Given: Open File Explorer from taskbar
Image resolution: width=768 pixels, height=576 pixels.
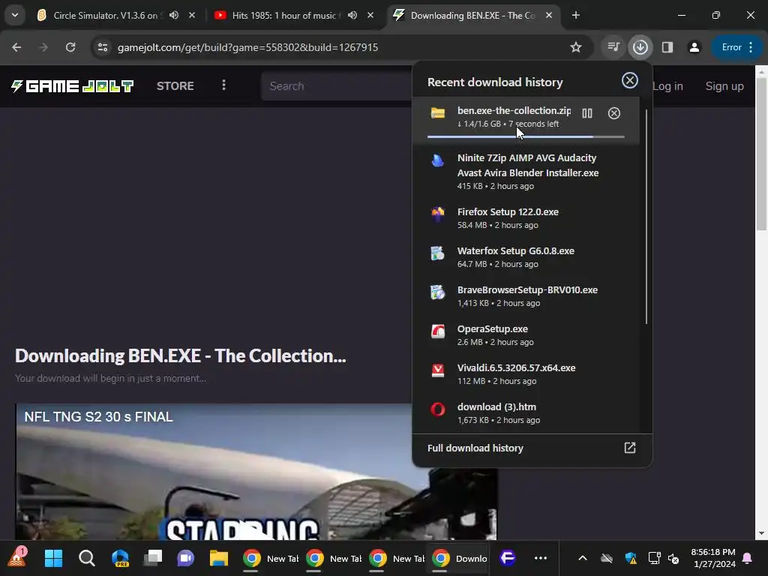Looking at the screenshot, I should tap(219, 558).
